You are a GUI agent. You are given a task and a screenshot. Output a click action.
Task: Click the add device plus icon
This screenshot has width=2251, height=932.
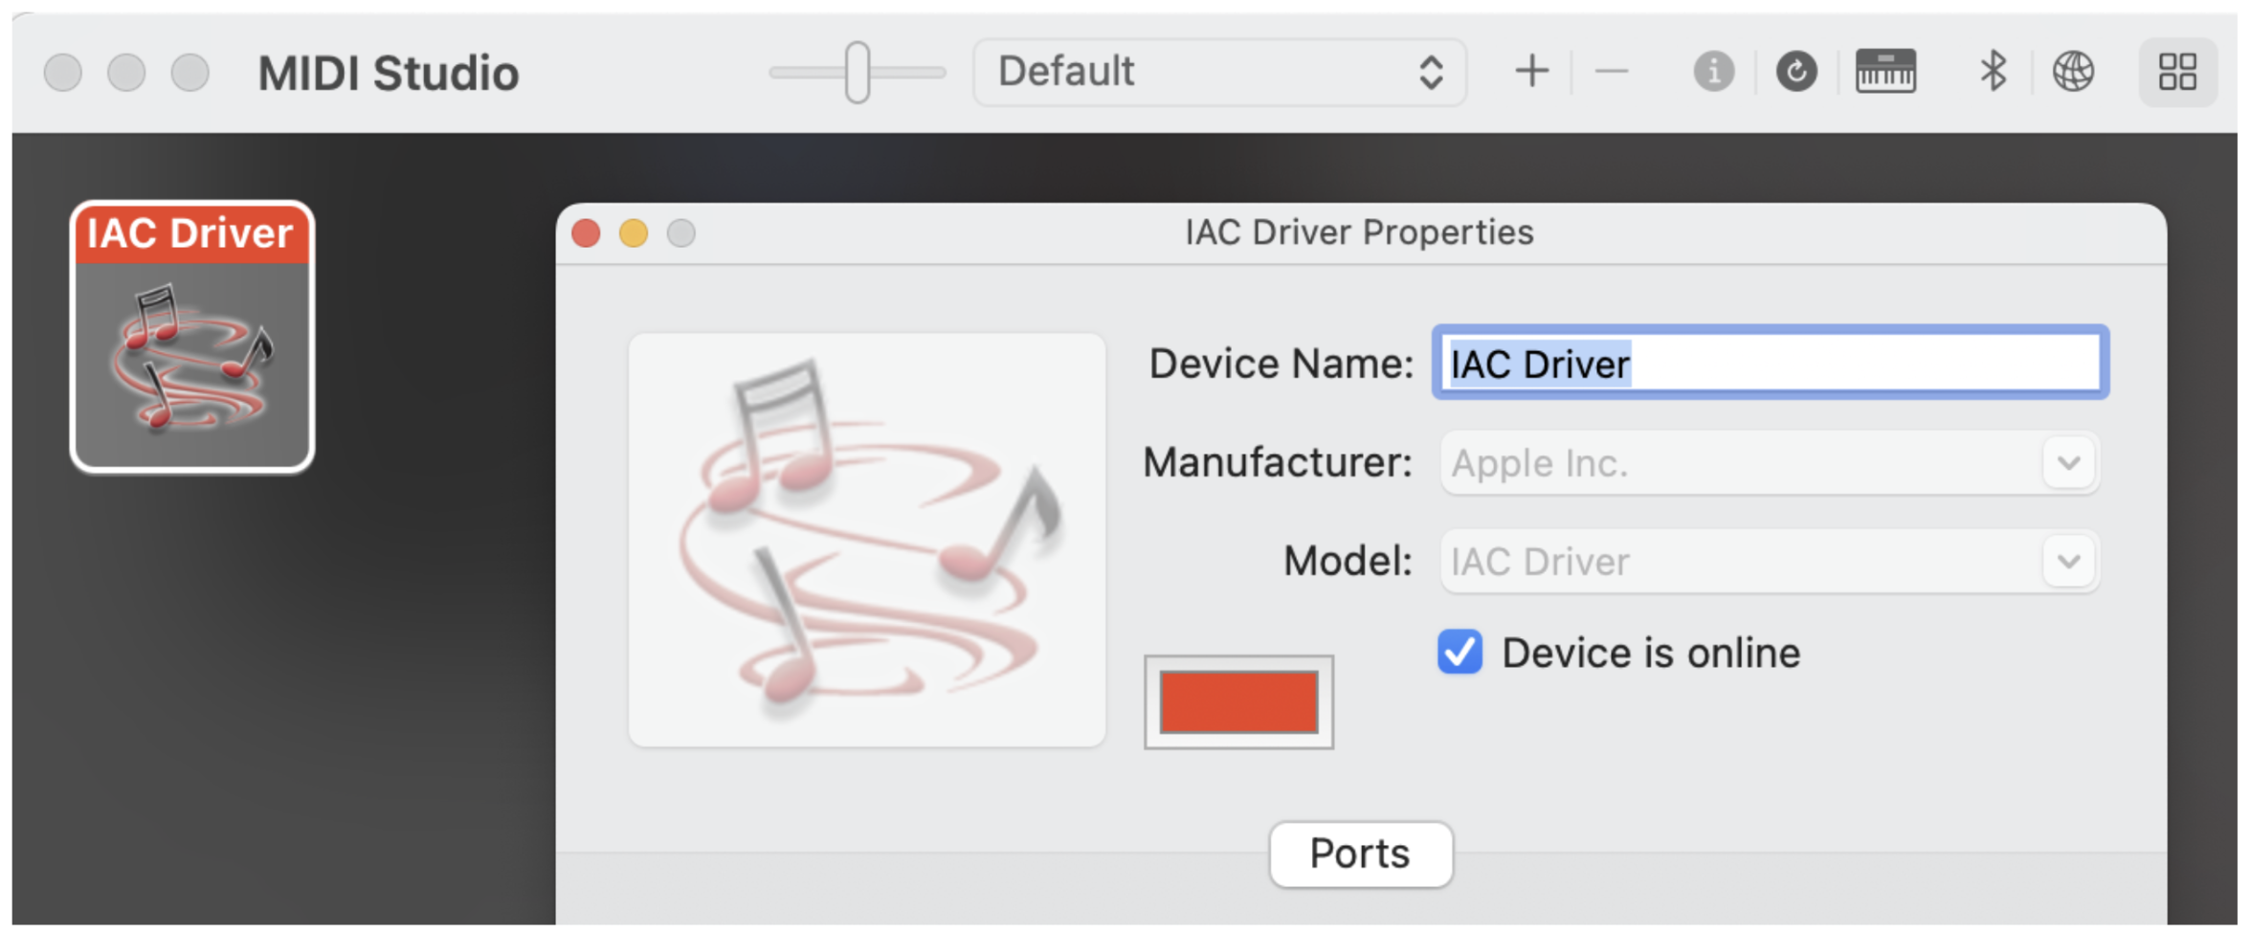click(x=1531, y=72)
